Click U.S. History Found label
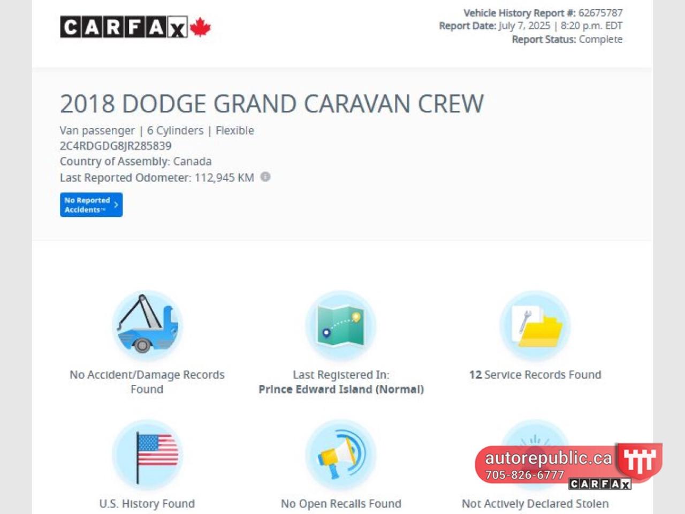This screenshot has height=514, width=685. pyautogui.click(x=147, y=504)
